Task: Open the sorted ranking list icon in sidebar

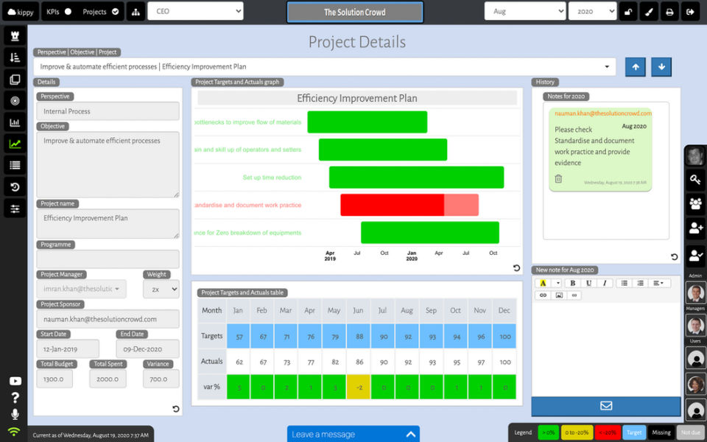Action: tap(15, 57)
